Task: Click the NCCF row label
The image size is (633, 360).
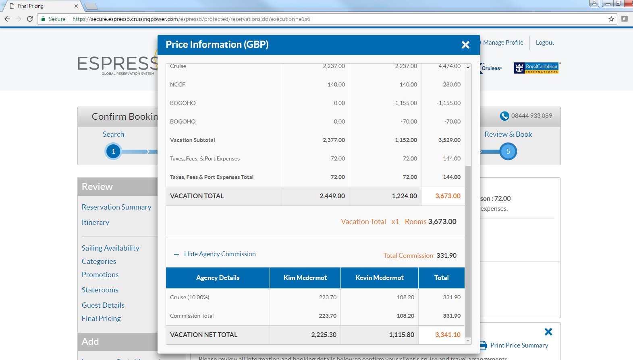Action: [x=178, y=85]
